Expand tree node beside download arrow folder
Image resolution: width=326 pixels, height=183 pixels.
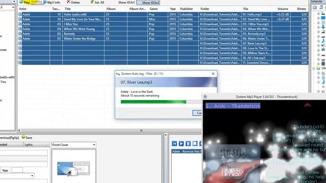[x=318, y=27]
